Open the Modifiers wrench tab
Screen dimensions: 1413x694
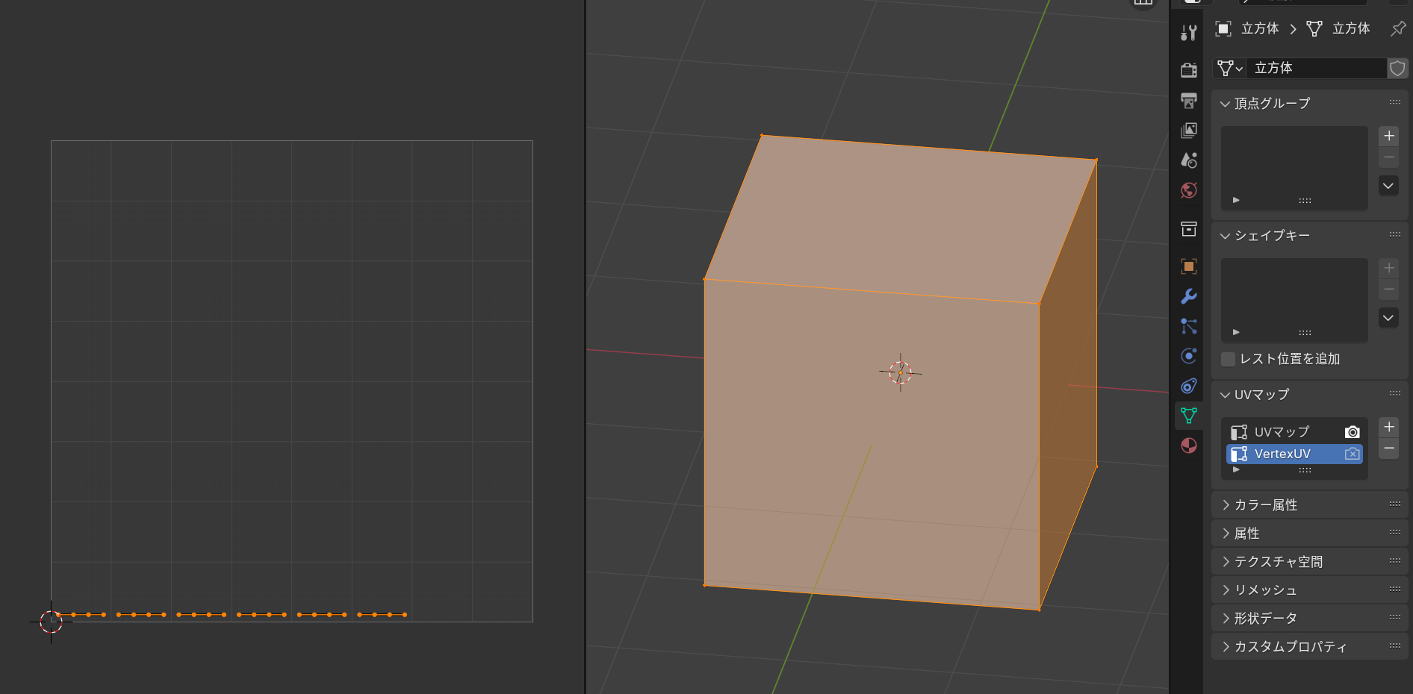tap(1189, 296)
